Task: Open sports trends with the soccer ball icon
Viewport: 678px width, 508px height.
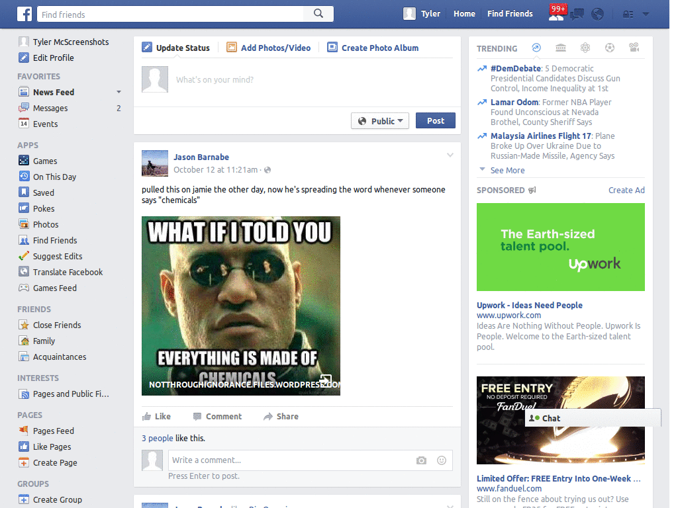Action: pyautogui.click(x=610, y=48)
